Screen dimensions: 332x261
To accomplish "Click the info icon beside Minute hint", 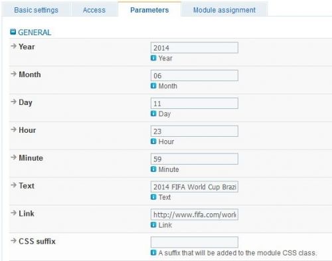I will pos(153,169).
